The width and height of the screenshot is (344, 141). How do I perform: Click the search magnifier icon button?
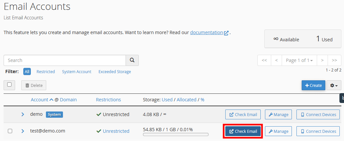(132, 60)
